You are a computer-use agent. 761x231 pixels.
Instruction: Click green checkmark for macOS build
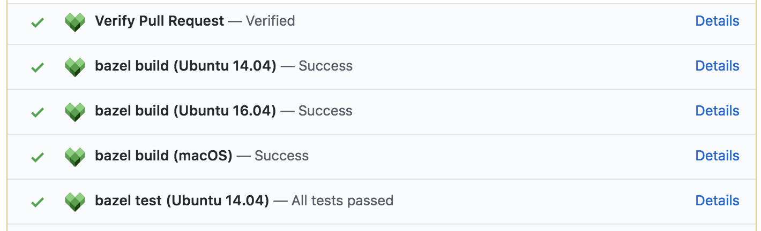[x=37, y=158]
